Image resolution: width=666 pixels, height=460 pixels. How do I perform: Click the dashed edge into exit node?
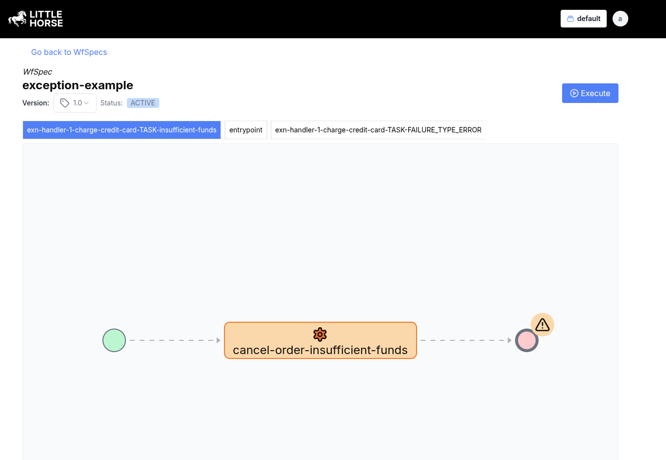(x=465, y=340)
